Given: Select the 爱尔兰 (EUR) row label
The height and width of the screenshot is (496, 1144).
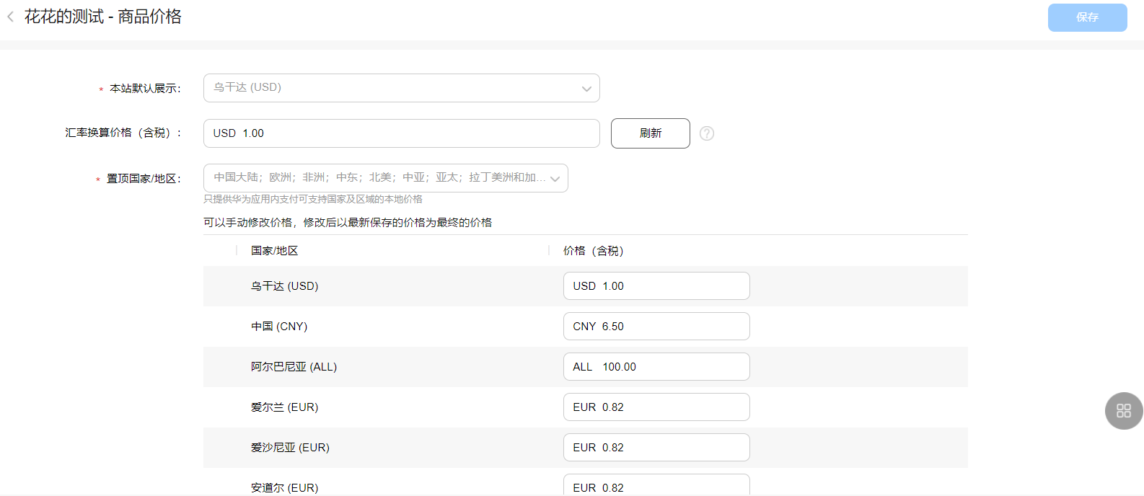Looking at the screenshot, I should tap(285, 407).
